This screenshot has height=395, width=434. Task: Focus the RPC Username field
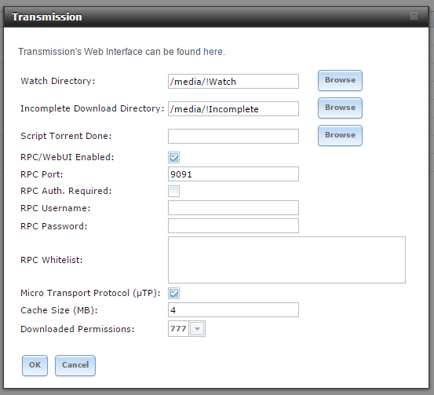pyautogui.click(x=233, y=208)
